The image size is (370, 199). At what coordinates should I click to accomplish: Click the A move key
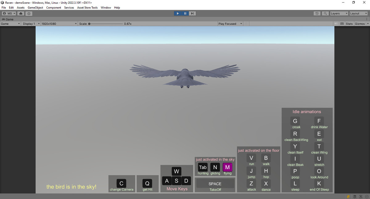click(x=167, y=181)
